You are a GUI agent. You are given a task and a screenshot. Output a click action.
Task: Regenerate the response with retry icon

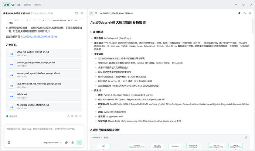80,116
